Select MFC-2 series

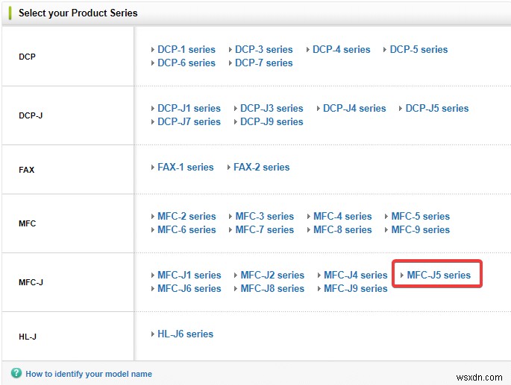point(186,216)
